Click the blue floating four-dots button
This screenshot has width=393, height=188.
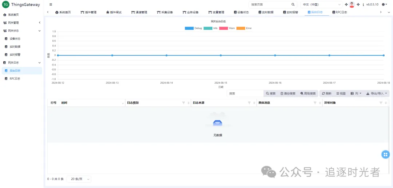[x=385, y=155]
